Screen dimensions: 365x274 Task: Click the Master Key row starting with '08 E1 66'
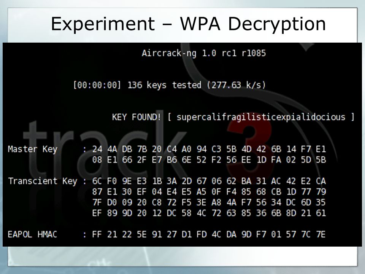pos(209,160)
